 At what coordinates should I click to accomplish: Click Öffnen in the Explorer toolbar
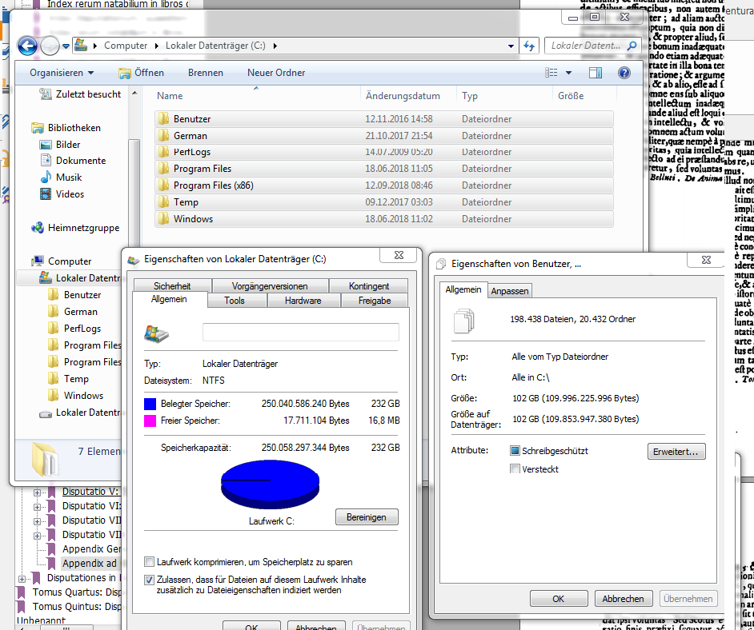point(142,73)
